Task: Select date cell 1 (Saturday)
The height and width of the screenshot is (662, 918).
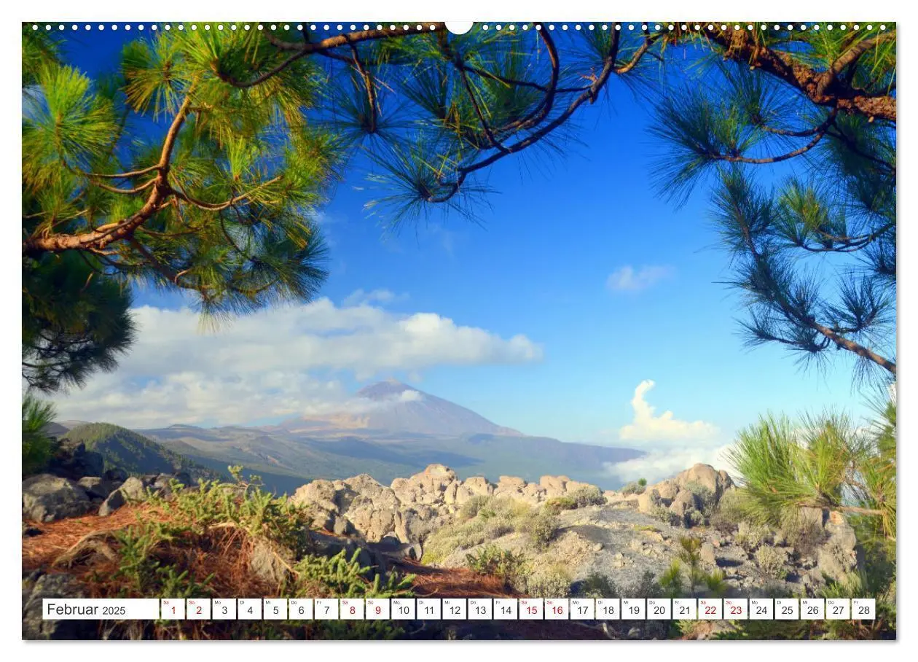Action: [173, 610]
